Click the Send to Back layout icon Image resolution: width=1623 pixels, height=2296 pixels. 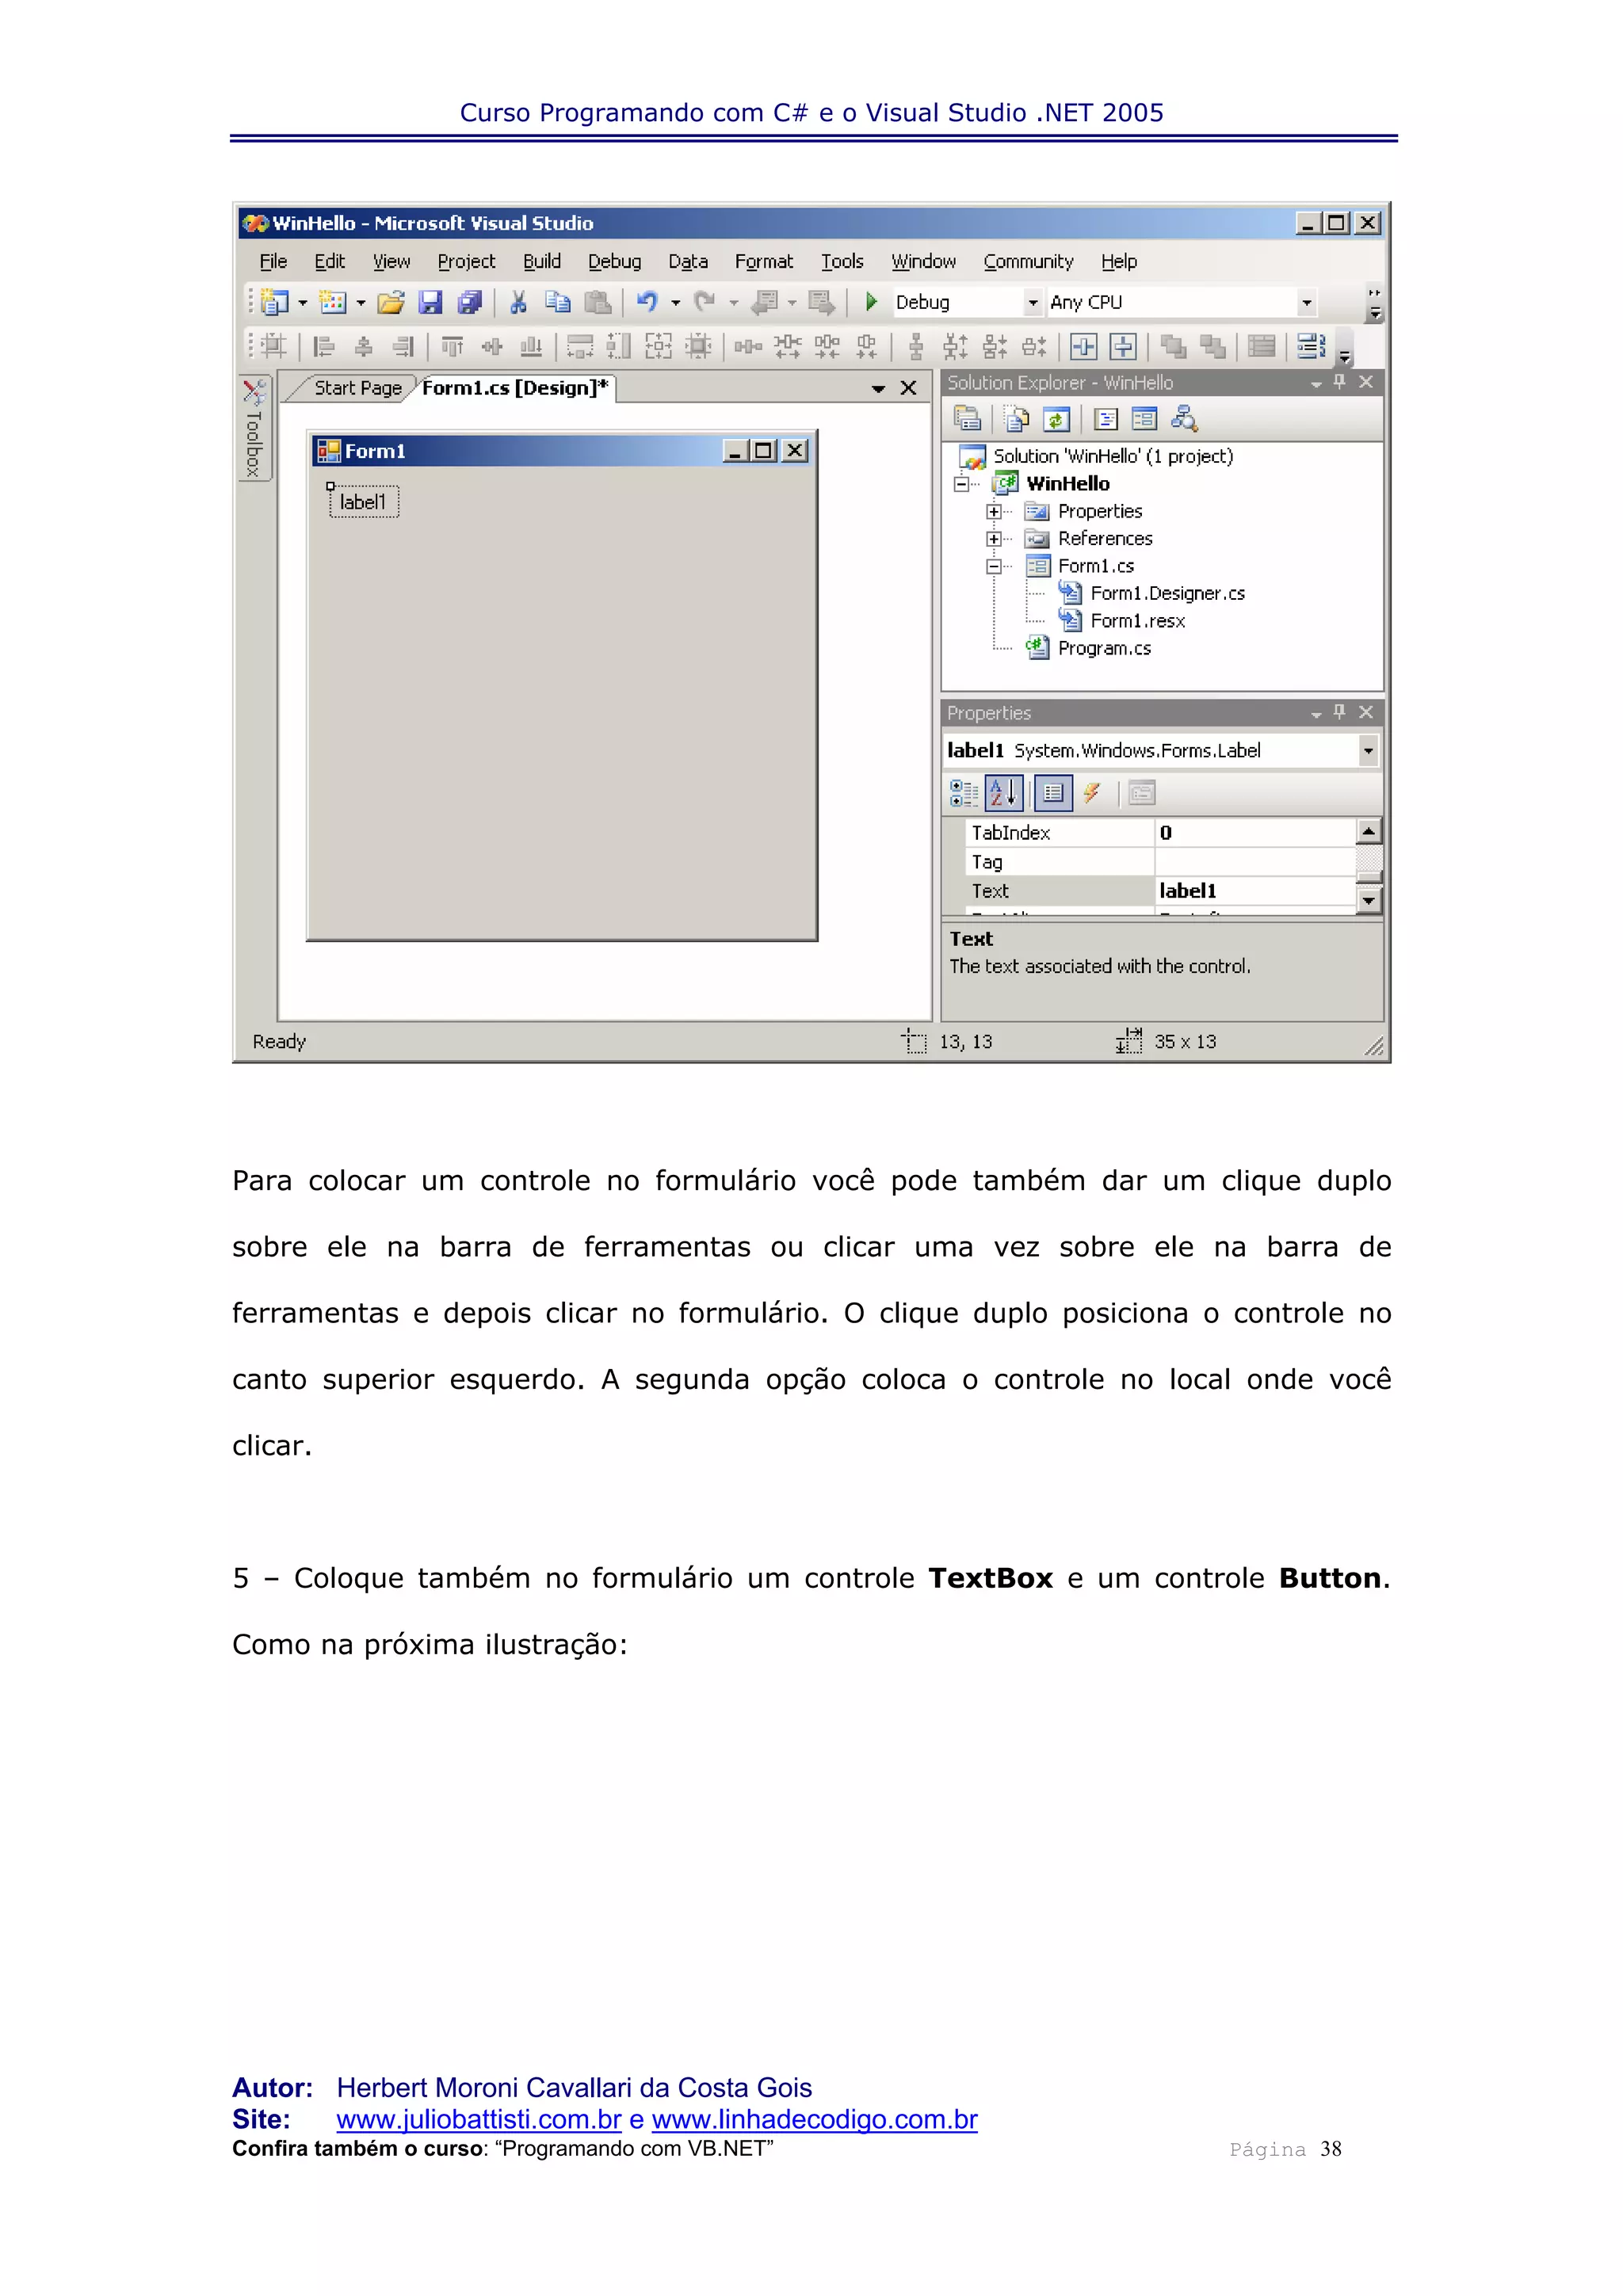(1213, 347)
